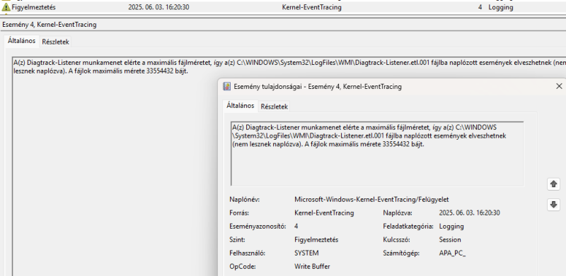The width and height of the screenshot is (566, 276).
Task: Switch to Részletek tab in properties dialog
Action: click(x=275, y=107)
